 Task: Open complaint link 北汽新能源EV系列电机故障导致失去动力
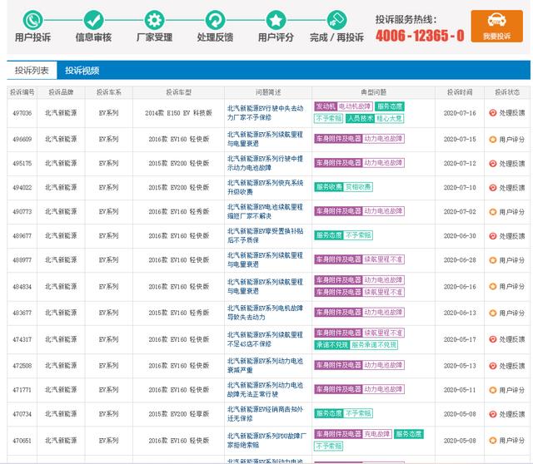point(265,313)
